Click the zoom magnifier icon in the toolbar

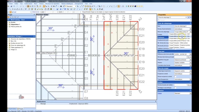coord(48,6)
